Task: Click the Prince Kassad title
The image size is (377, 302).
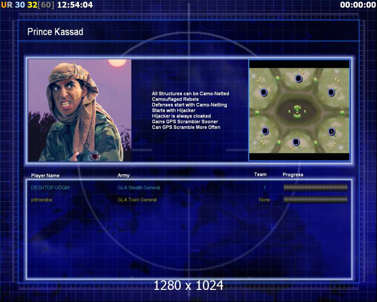Action: coord(55,32)
